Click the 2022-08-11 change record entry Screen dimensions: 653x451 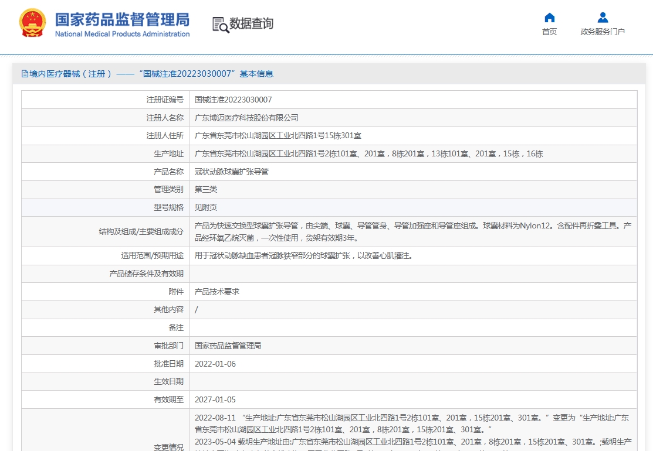tap(412, 423)
